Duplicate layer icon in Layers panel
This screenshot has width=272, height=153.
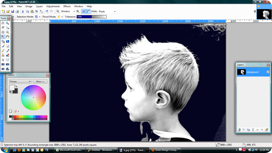pyautogui.click(x=248, y=130)
